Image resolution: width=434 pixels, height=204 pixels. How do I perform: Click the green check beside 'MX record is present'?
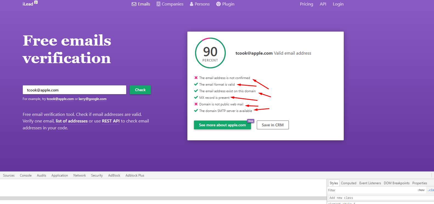coord(196,97)
